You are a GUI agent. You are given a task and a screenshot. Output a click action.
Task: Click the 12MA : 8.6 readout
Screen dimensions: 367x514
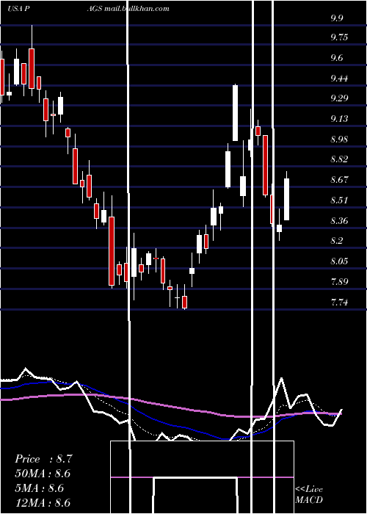[x=43, y=502]
